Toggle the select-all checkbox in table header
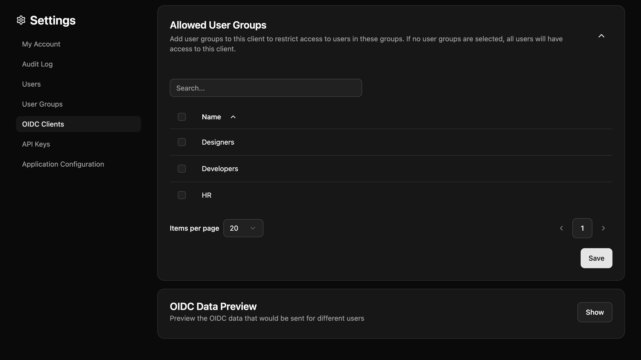The width and height of the screenshot is (641, 360). coord(181,117)
